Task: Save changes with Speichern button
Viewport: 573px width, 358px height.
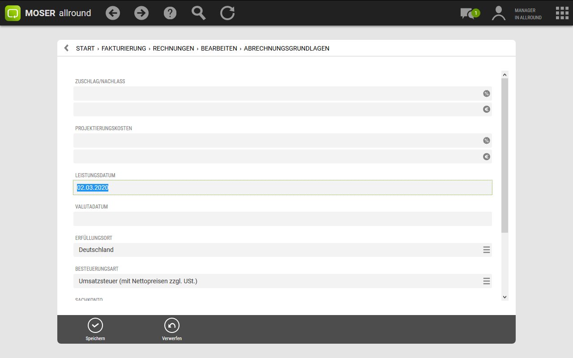Action: coord(95,330)
